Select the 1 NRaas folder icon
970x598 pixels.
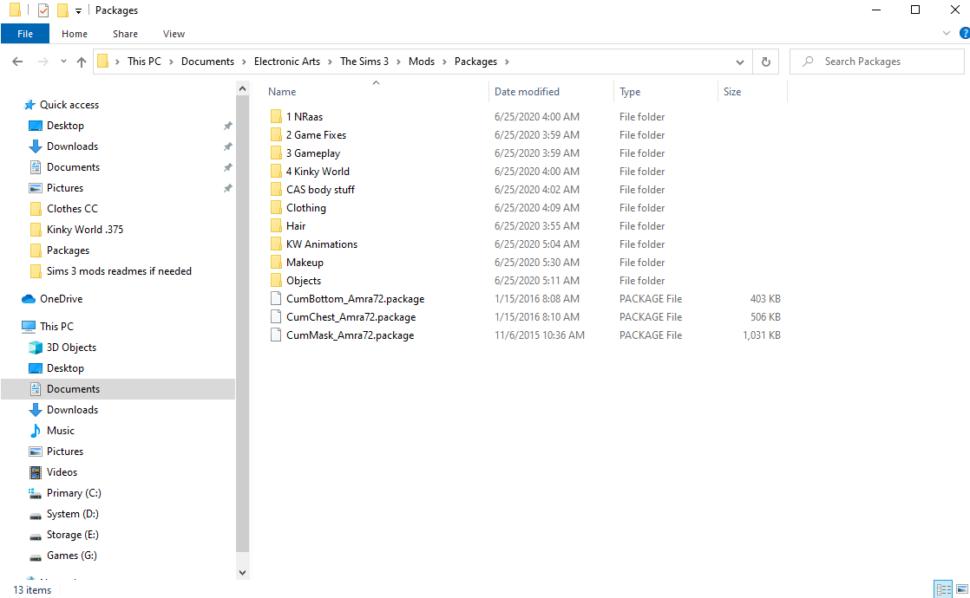276,117
